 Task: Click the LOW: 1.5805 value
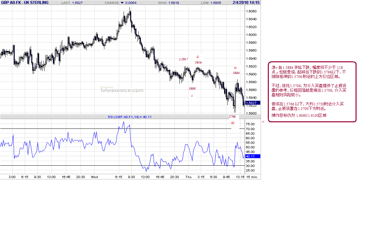pyautogui.click(x=211, y=3)
